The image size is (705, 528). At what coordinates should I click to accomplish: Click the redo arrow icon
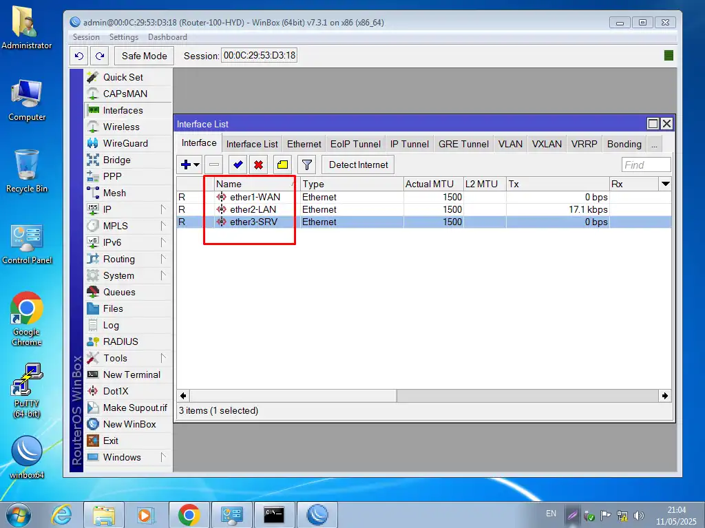pos(100,56)
